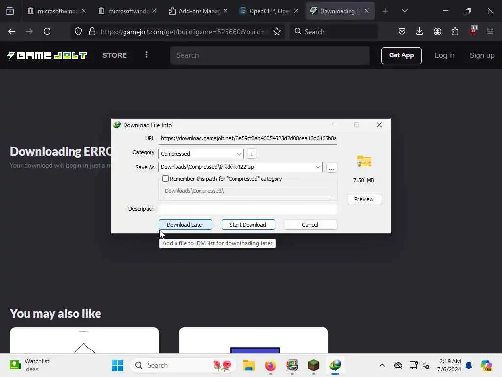Open a new browser tab
502x377 pixels.
click(x=385, y=11)
